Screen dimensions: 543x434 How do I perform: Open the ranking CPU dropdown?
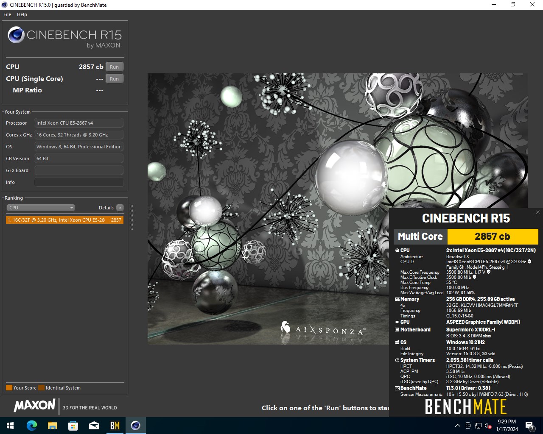point(41,208)
